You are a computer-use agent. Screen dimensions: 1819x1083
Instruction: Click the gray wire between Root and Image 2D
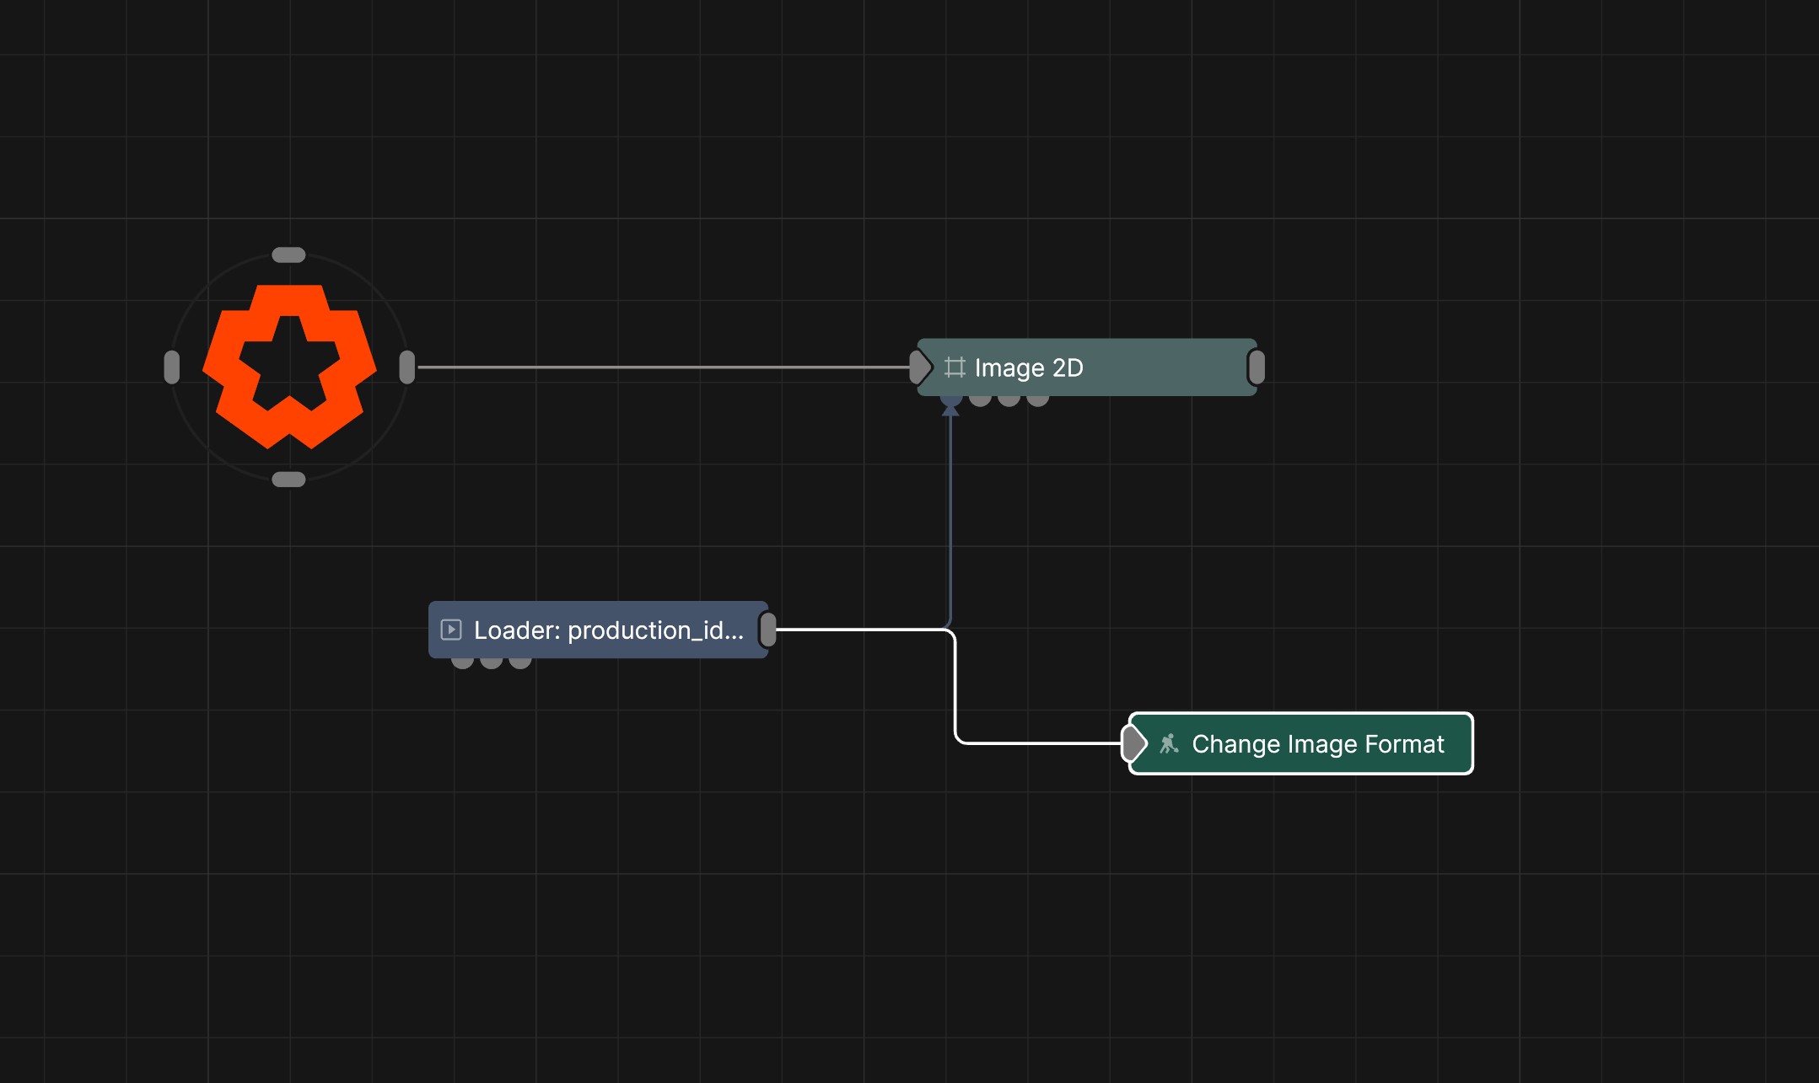pos(664,367)
